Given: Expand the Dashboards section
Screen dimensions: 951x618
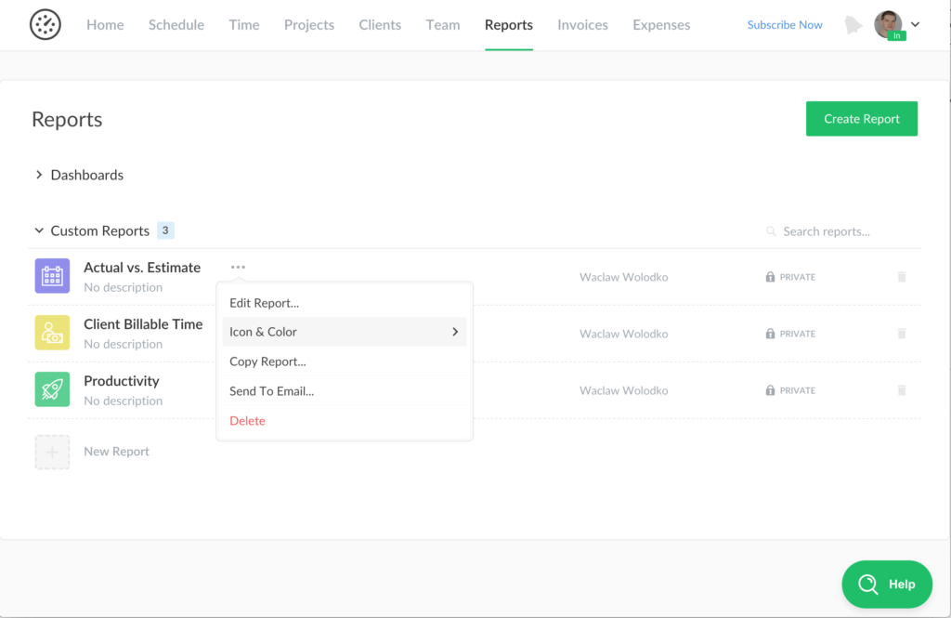Looking at the screenshot, I should 38,175.
